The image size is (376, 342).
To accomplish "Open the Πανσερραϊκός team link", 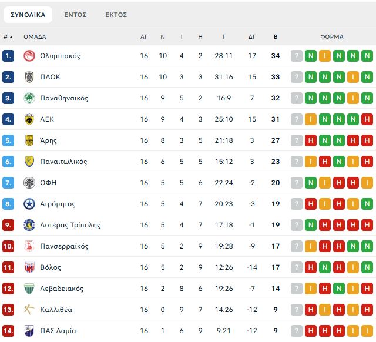I will tap(64, 246).
